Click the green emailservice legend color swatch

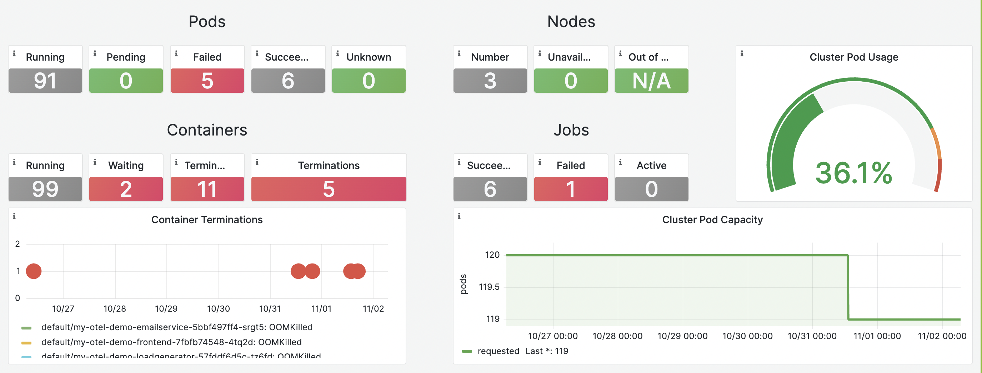(26, 328)
